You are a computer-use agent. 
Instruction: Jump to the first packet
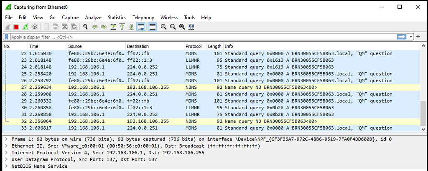tap(122, 27)
